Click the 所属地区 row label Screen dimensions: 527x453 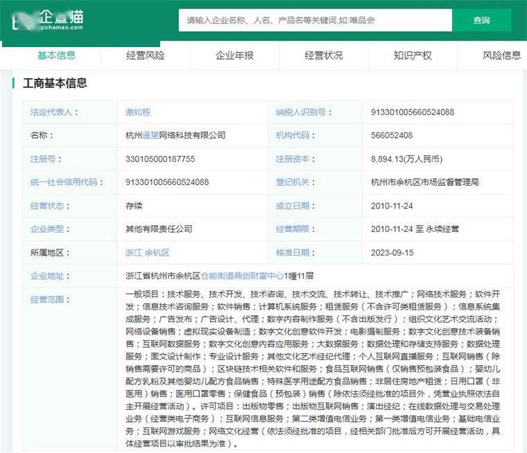tap(50, 253)
